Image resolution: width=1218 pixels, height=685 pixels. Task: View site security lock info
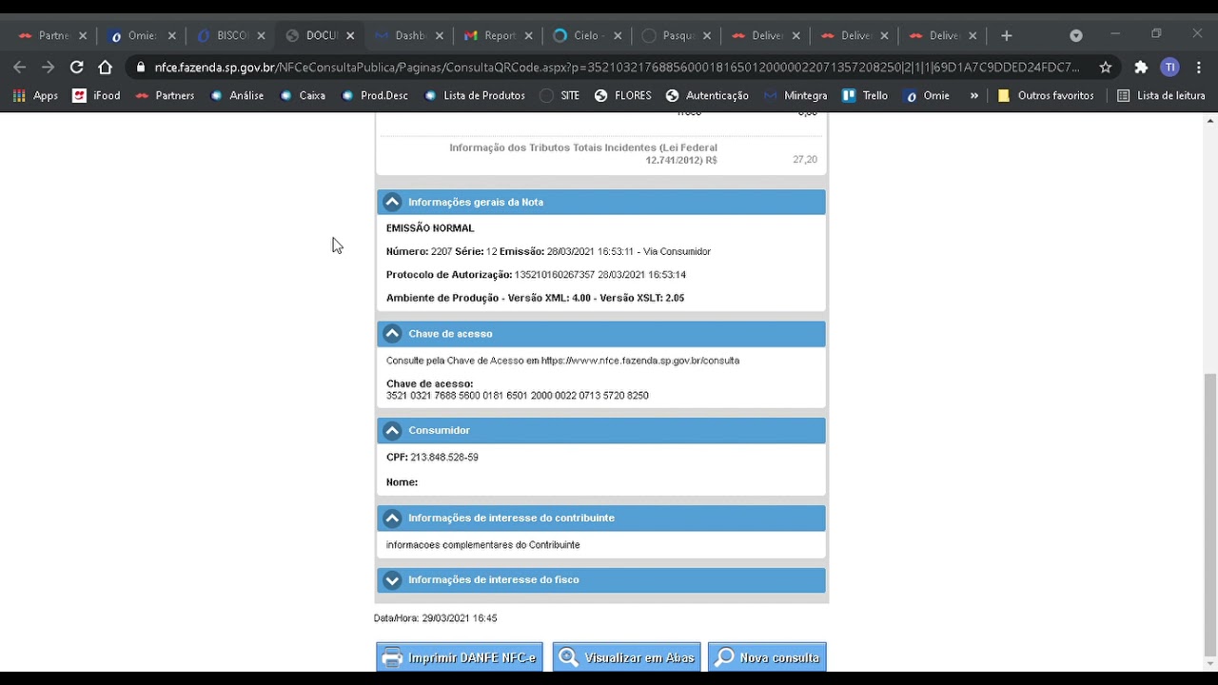coord(141,68)
